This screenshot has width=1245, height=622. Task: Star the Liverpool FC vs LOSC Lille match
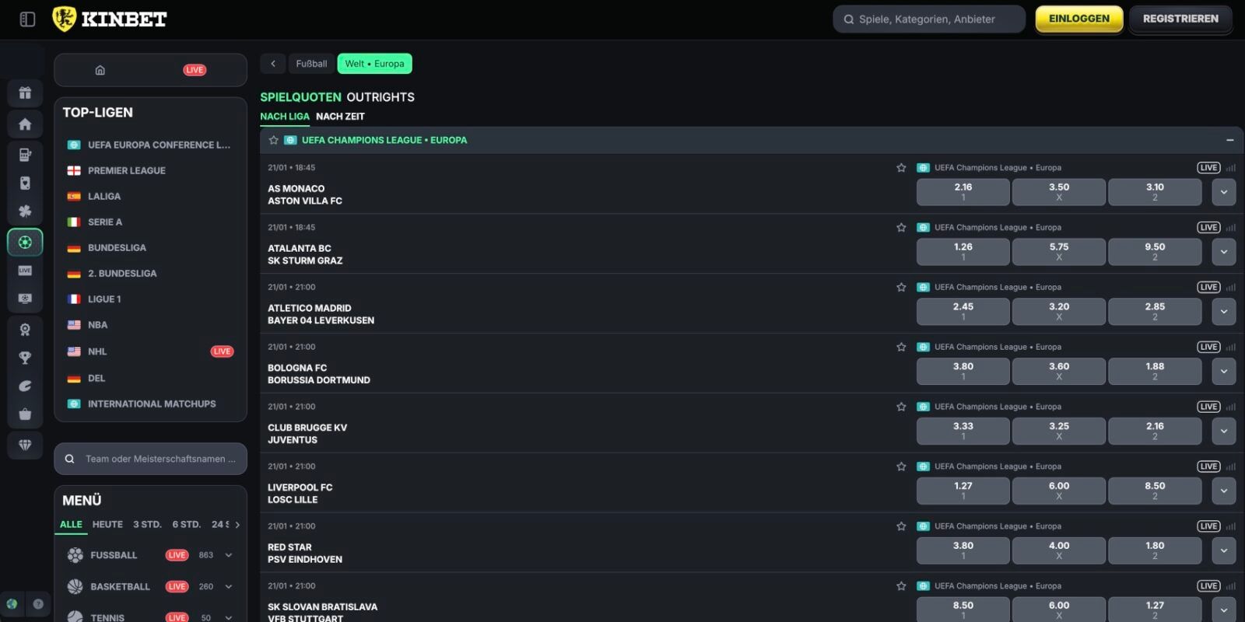(901, 466)
